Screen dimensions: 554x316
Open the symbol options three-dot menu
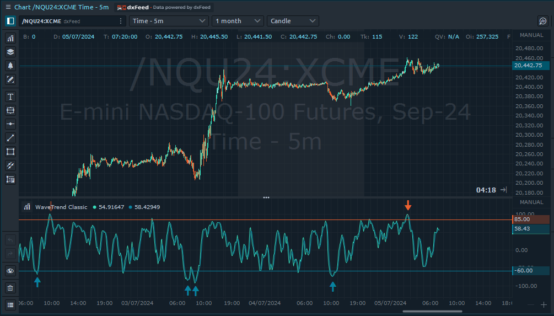[121, 21]
